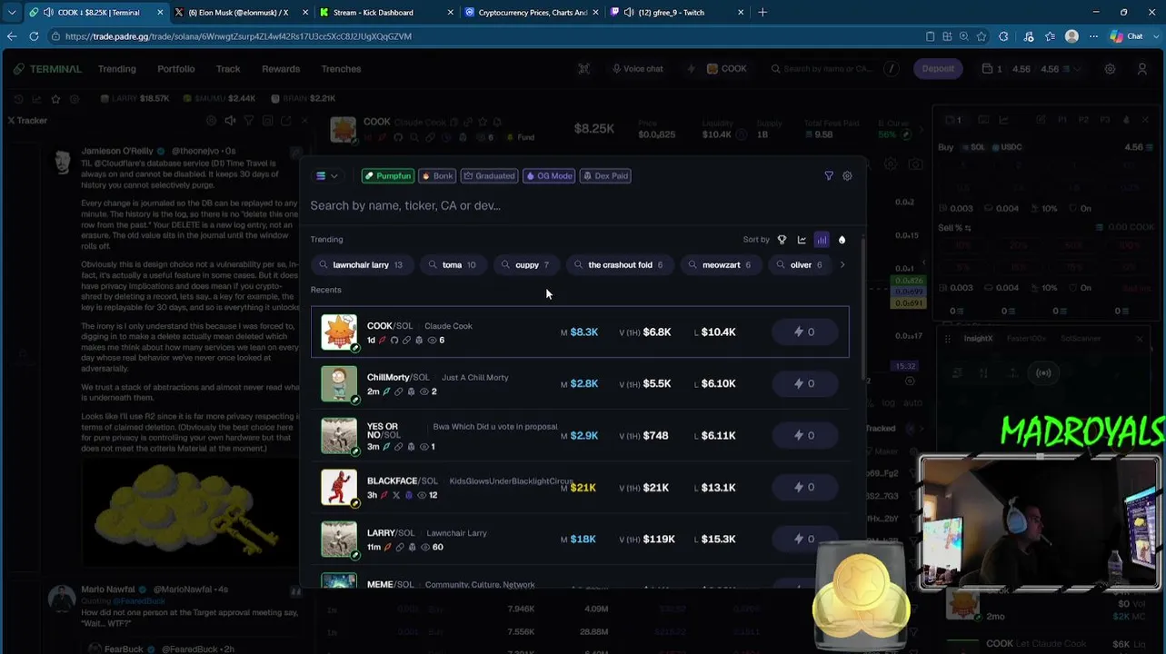The height and width of the screenshot is (654, 1166).
Task: Quick buy on the BLACKFACE/SOL row
Action: pyautogui.click(x=804, y=488)
